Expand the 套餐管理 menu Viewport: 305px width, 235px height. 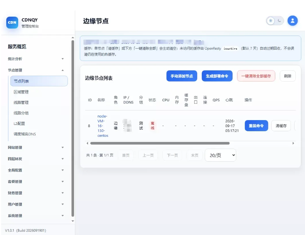pos(36,182)
